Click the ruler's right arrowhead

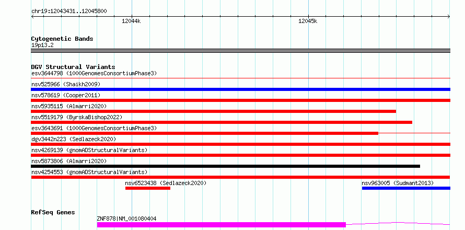(449, 17)
